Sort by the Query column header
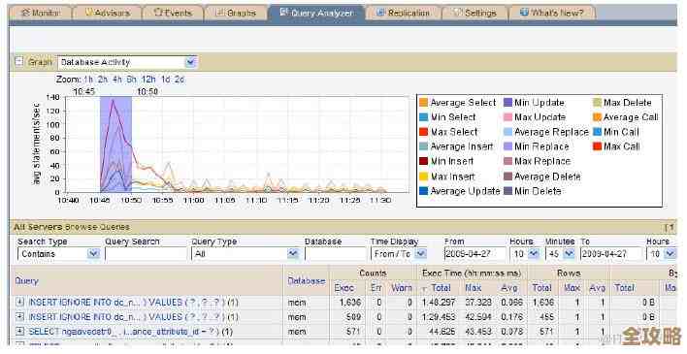Viewport: 687px width, 354px height. (x=27, y=281)
